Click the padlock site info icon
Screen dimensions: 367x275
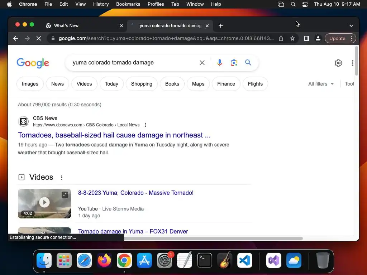pos(53,38)
